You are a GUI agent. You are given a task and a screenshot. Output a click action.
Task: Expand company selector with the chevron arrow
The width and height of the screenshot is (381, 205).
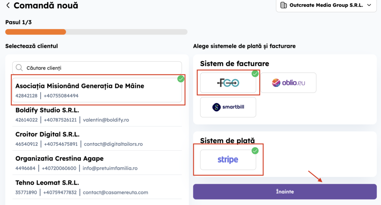pyautogui.click(x=369, y=5)
